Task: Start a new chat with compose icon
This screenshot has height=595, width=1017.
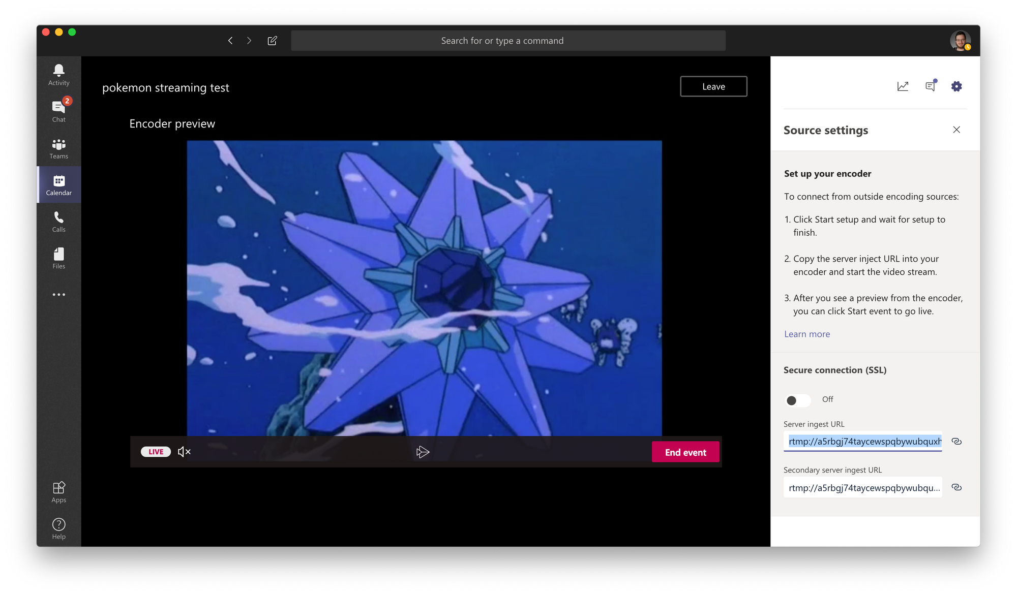Action: point(273,41)
